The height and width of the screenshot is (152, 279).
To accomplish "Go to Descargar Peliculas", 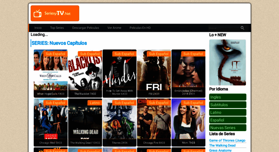I will (85, 28).
